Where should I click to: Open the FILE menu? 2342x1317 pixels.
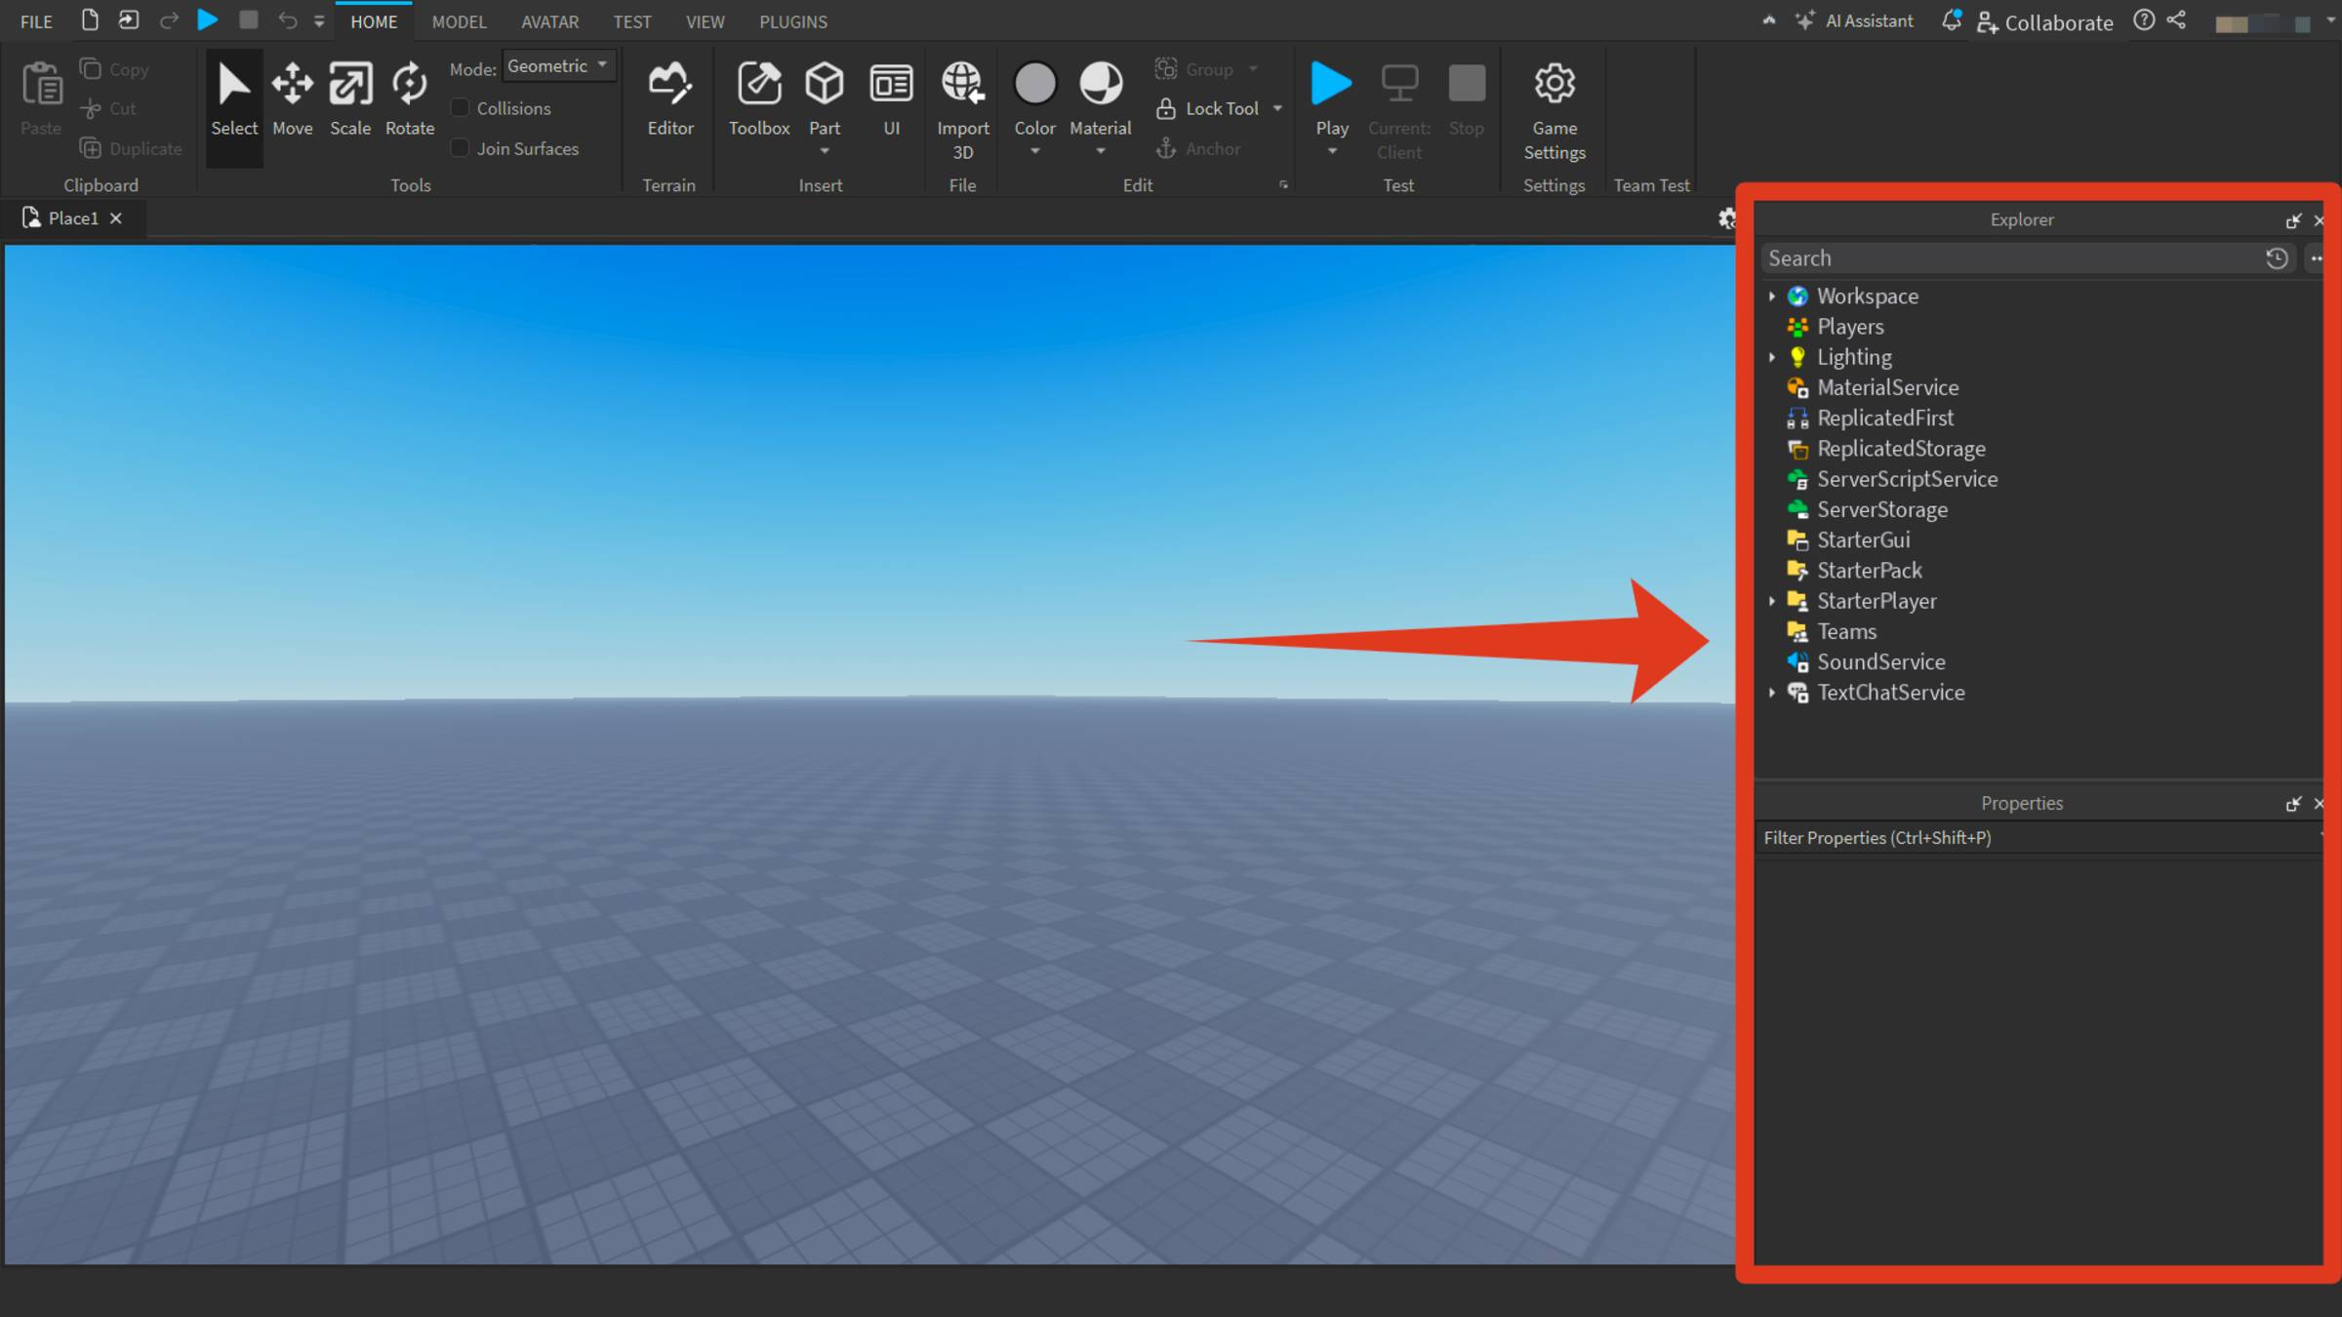tap(35, 21)
